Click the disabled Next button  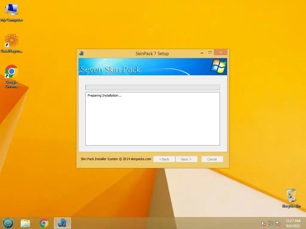click(186, 159)
